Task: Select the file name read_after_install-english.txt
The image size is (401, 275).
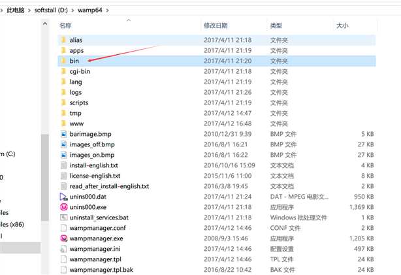Action: pos(109,186)
